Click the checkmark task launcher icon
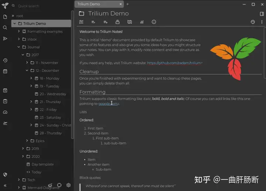Viewport: 266px width, 191px height. pyautogui.click(x=5, y=101)
